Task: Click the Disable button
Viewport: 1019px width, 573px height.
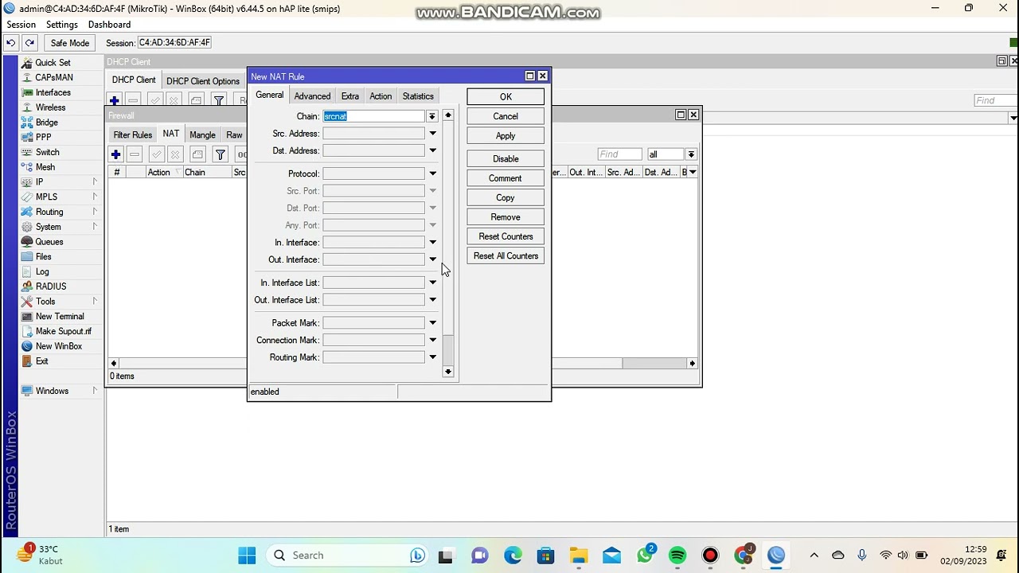Action: point(506,159)
